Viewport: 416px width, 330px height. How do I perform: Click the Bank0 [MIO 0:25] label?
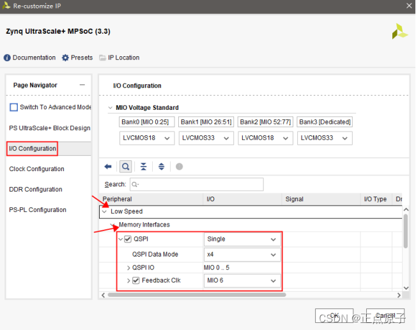(x=147, y=122)
